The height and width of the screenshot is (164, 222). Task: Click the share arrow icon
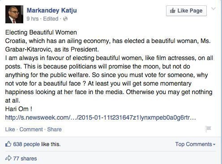pos(9,158)
